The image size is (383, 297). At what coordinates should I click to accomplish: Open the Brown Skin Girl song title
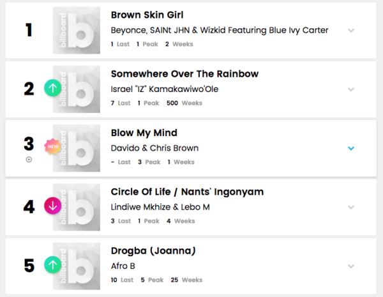tap(147, 15)
